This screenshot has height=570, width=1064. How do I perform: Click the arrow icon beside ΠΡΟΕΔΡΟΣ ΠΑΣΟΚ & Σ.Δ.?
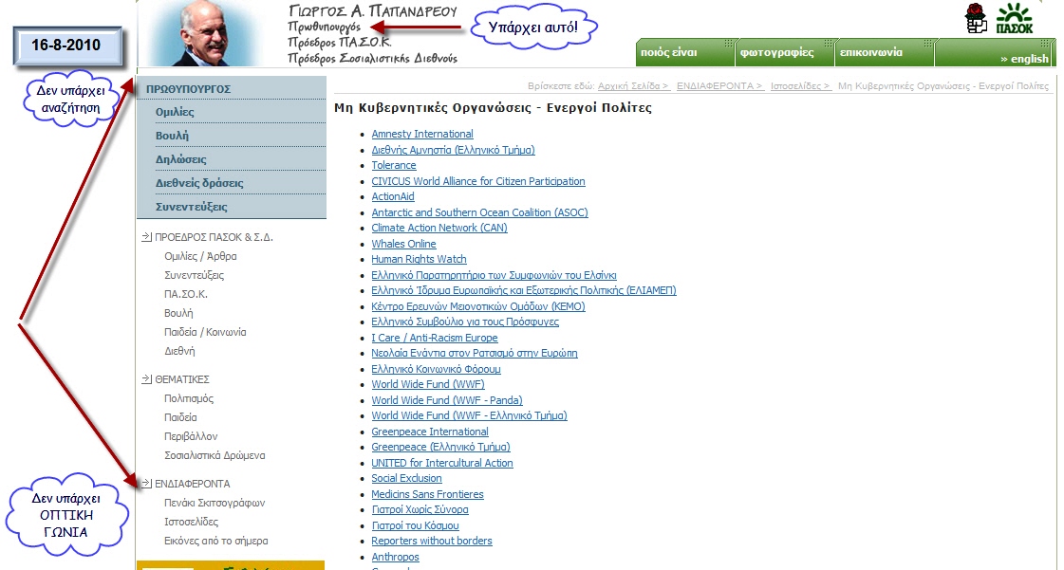pyautogui.click(x=146, y=236)
